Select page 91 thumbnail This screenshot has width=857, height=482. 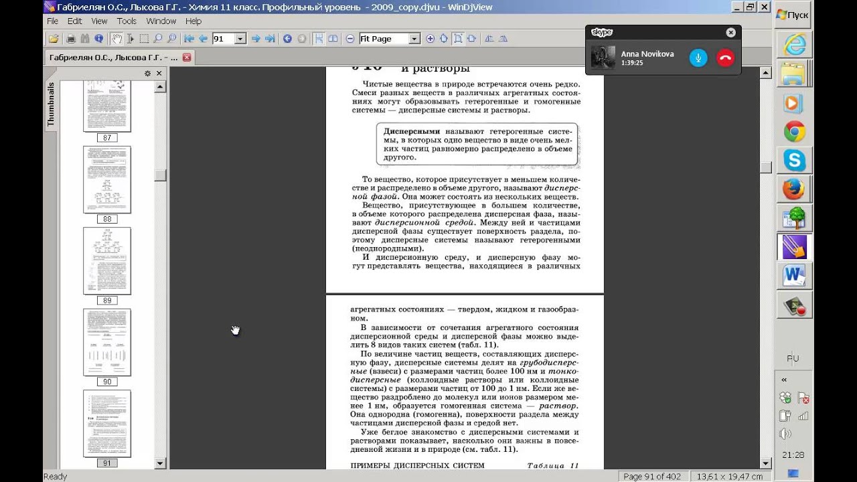point(106,423)
